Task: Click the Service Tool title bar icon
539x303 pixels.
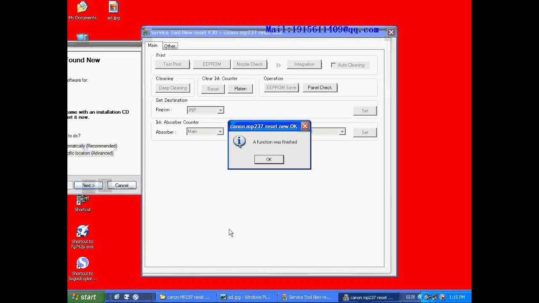Action: tap(147, 32)
